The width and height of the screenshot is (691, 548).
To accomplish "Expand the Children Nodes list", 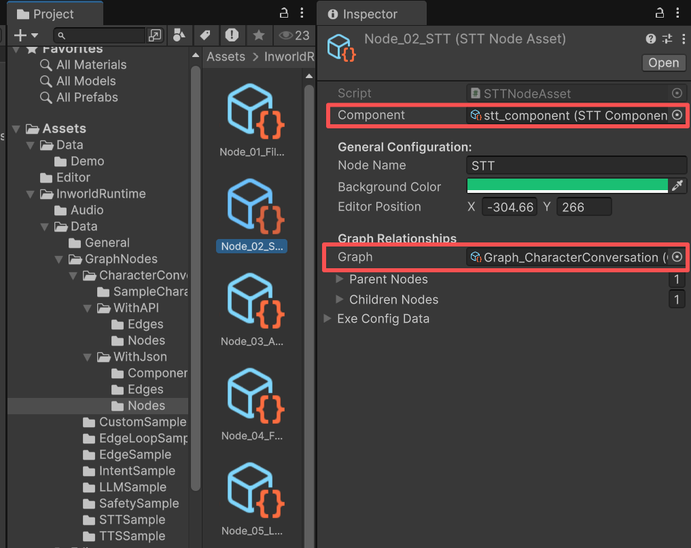I will pyautogui.click(x=339, y=299).
